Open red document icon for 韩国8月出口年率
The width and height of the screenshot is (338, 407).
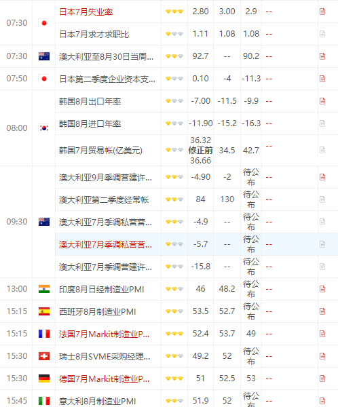[322, 100]
